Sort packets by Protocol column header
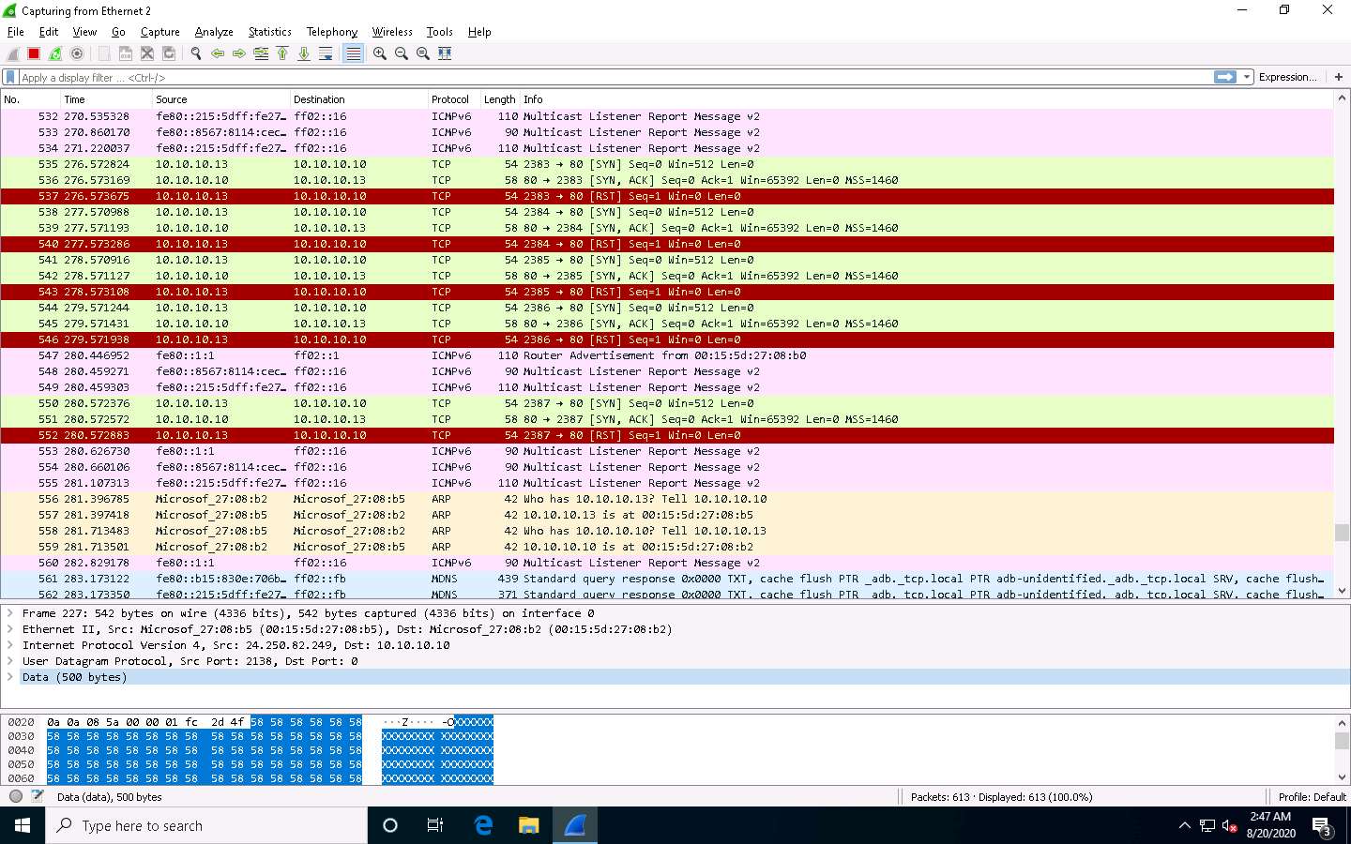1351x844 pixels. pos(453,99)
